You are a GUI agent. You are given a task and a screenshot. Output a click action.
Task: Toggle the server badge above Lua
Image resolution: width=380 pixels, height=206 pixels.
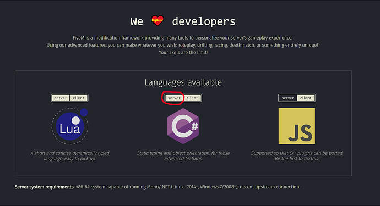point(61,98)
